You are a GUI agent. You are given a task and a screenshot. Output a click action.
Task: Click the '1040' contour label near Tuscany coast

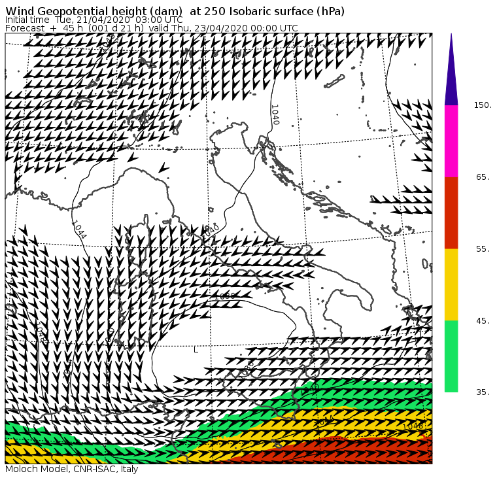(x=211, y=231)
